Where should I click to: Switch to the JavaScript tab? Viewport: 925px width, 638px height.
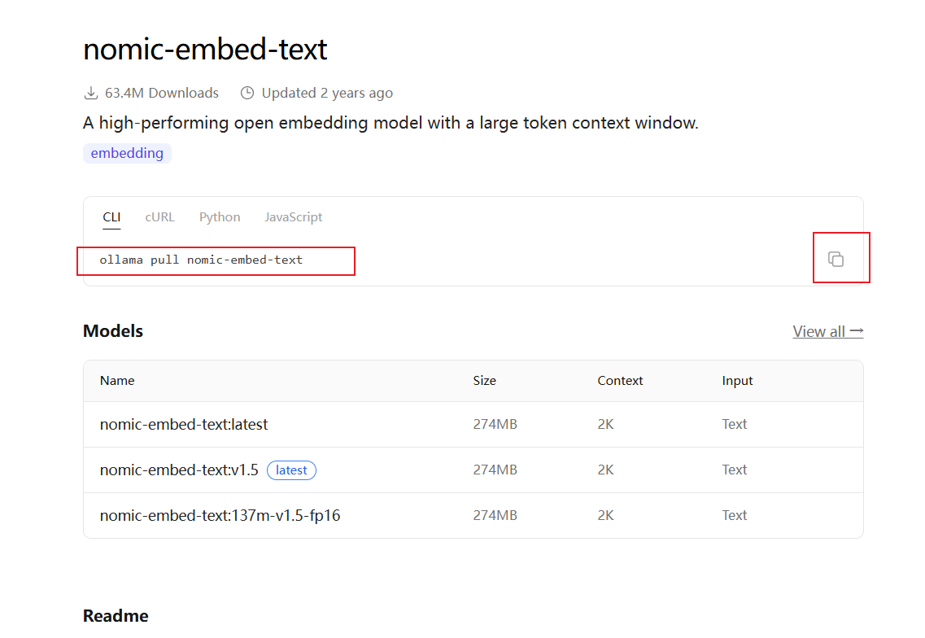click(x=293, y=217)
